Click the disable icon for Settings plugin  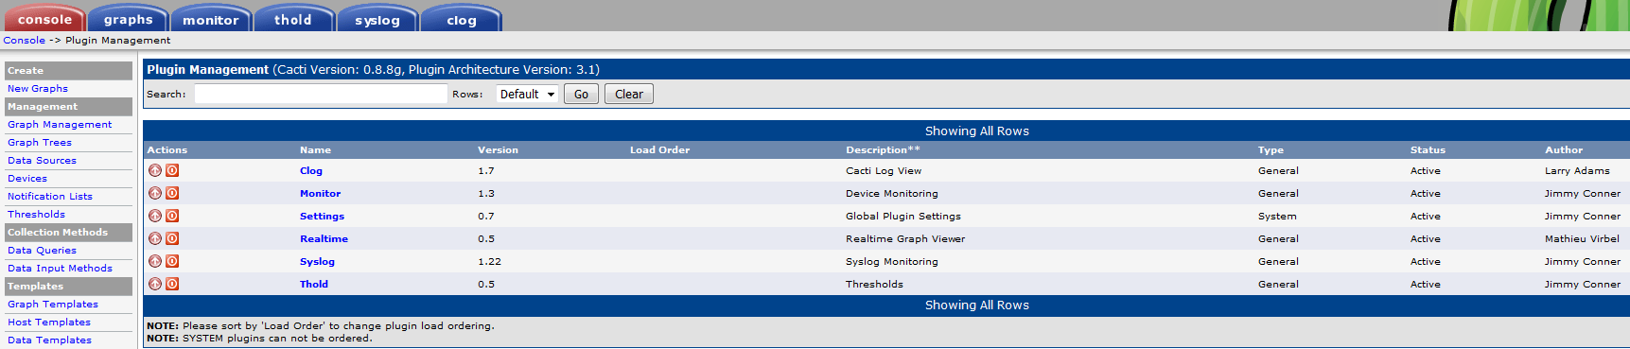point(172,216)
